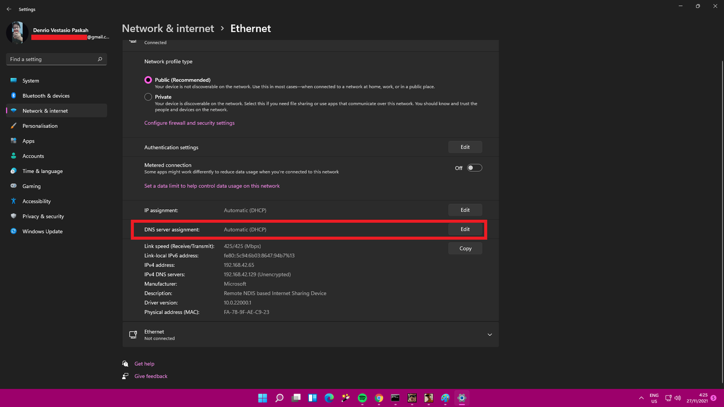Open Personalisation settings

tap(57, 126)
